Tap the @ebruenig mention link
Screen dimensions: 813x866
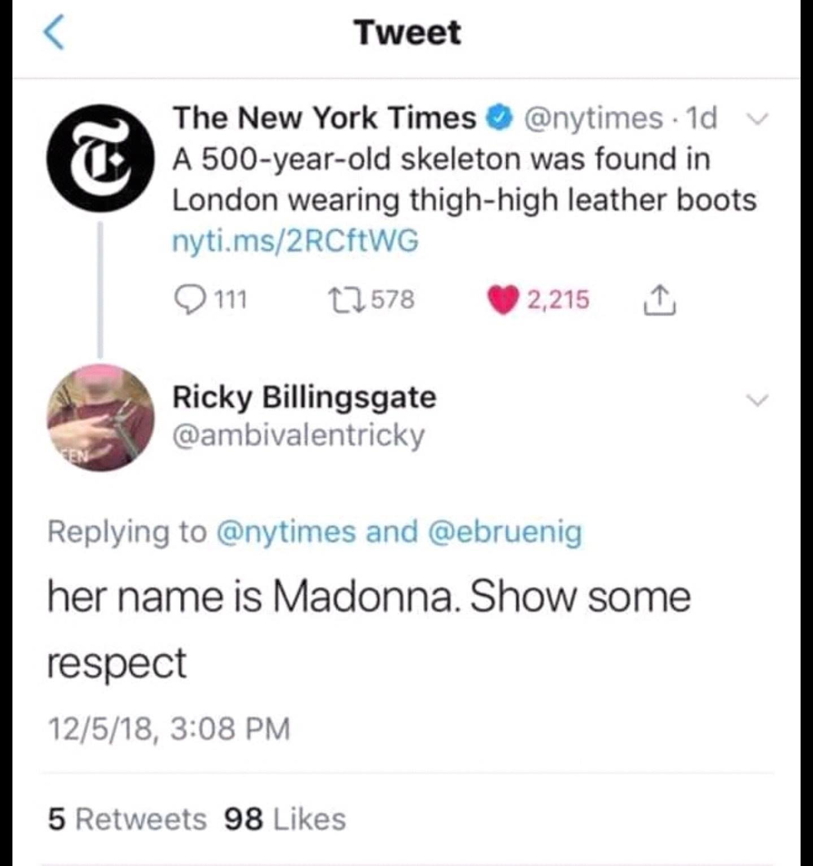506,532
